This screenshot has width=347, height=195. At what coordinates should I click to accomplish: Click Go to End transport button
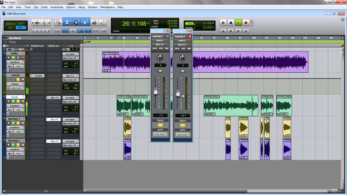tap(246, 31)
